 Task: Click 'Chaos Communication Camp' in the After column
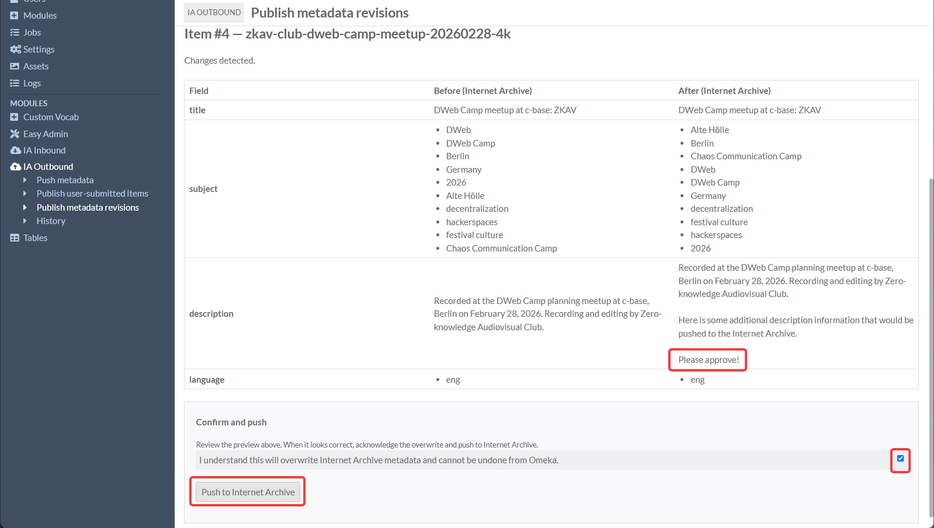pos(746,156)
